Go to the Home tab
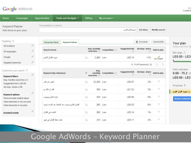Image resolution: width=191 pixels, height=143 pixels. (x=6, y=18)
